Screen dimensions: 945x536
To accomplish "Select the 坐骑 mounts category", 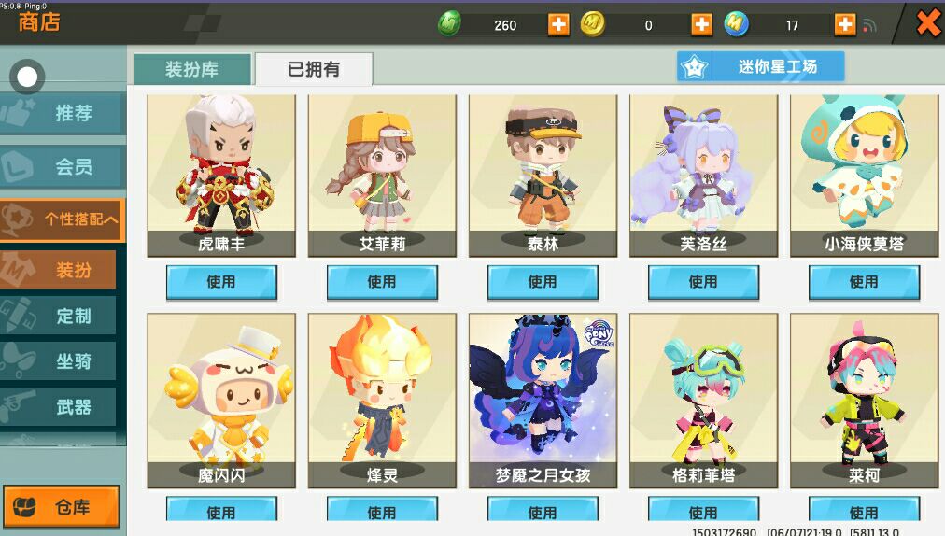I will click(58, 361).
